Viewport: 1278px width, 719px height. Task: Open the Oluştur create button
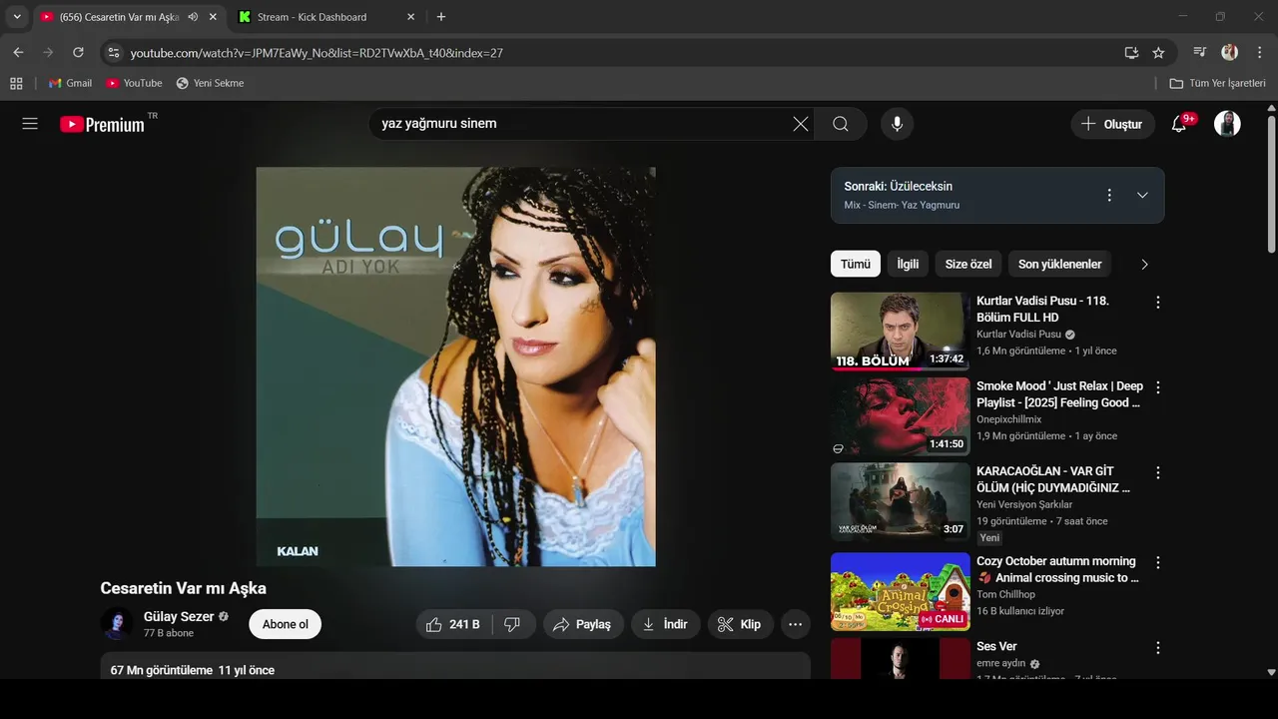(1112, 124)
